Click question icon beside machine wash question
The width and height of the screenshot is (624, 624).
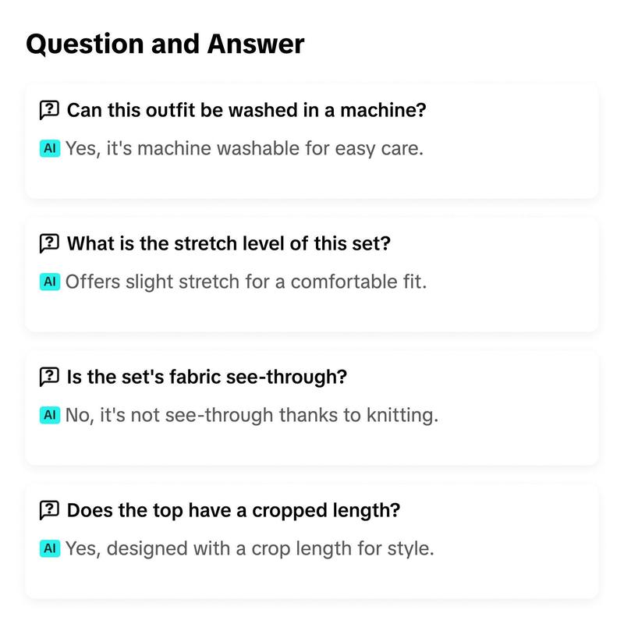click(x=49, y=110)
